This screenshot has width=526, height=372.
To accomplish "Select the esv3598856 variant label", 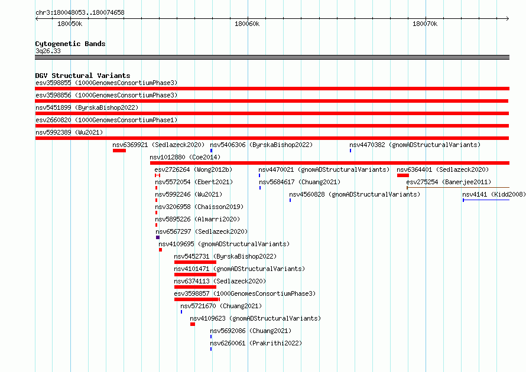I will (106, 95).
